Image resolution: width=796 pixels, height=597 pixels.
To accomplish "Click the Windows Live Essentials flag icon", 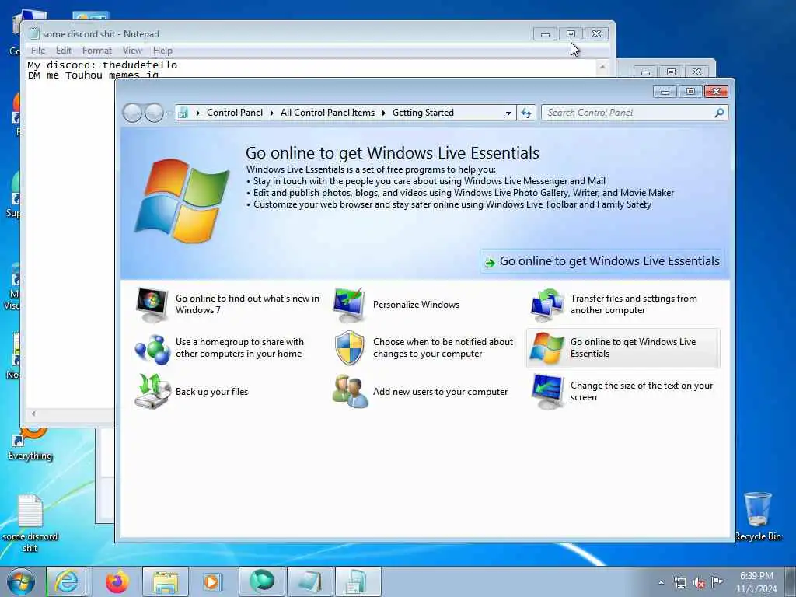I will click(x=546, y=348).
